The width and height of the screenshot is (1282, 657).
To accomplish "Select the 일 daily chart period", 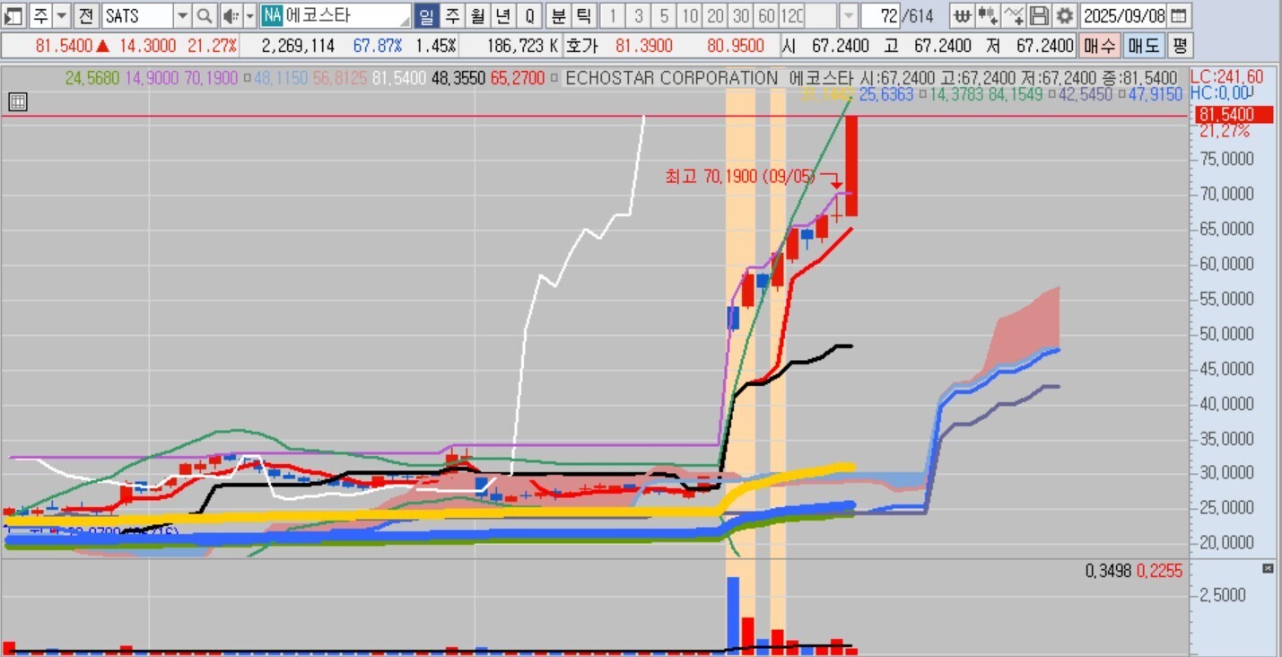I will (426, 15).
